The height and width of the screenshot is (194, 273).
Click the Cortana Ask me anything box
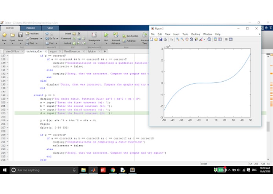pos(44,170)
